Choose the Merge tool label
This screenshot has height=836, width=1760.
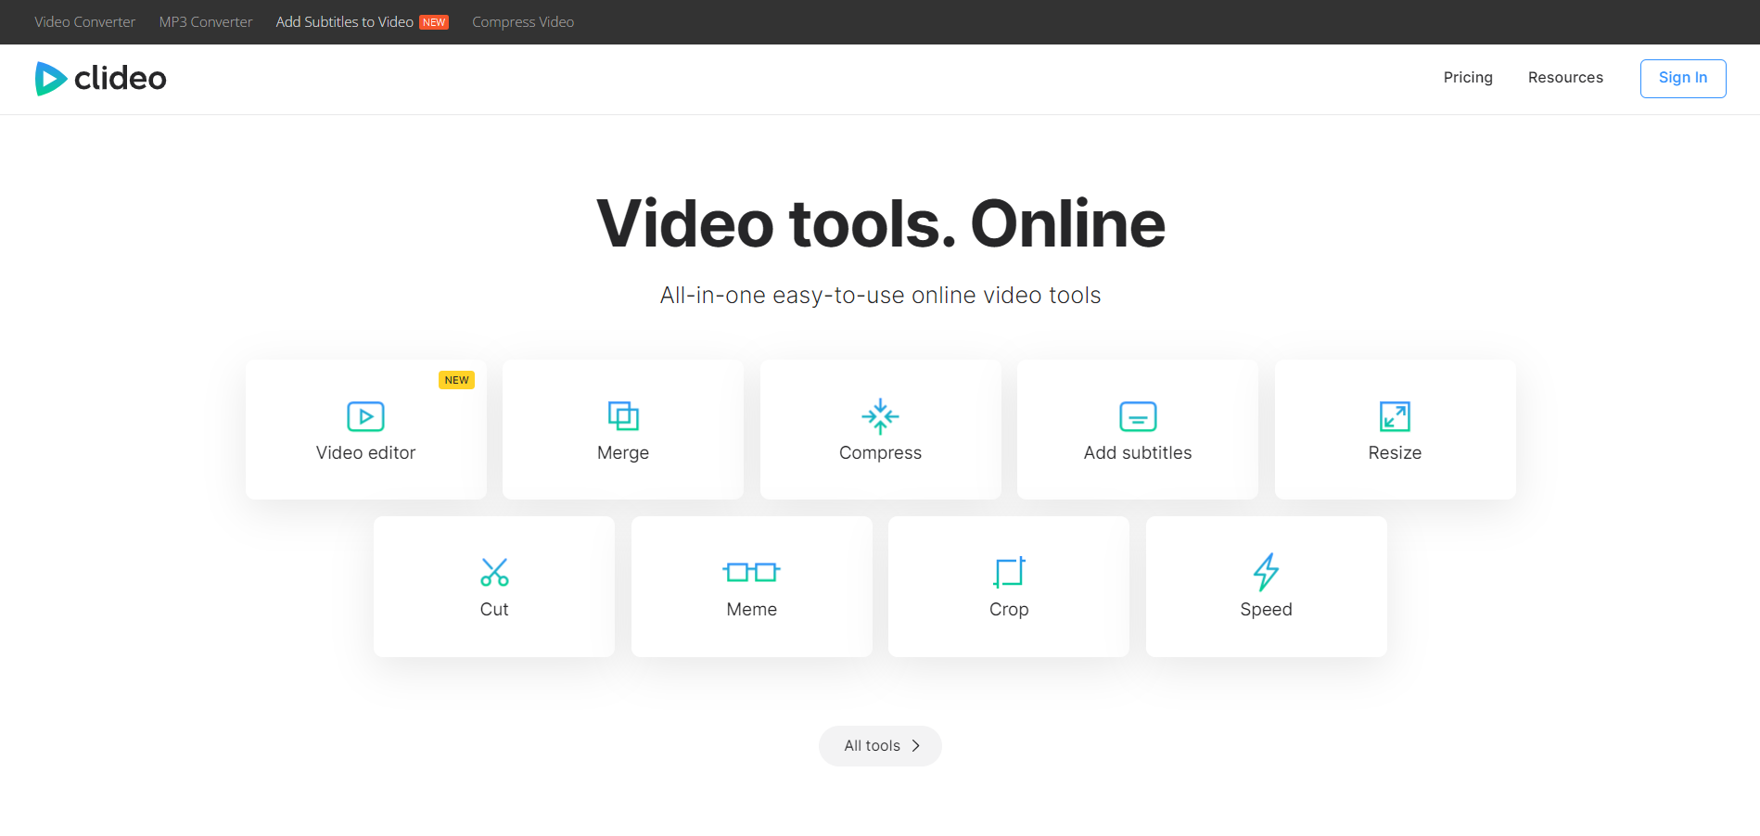[x=623, y=453]
